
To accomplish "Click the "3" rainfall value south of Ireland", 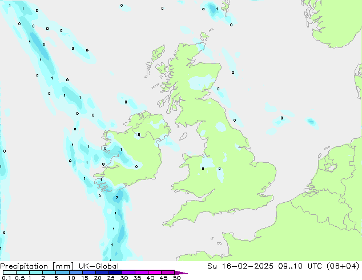I will (117, 198).
